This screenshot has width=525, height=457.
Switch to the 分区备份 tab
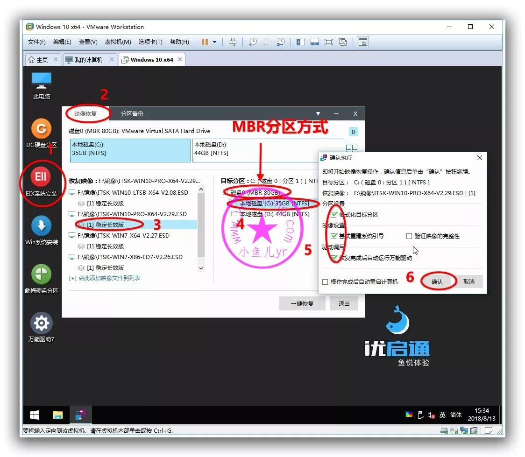click(132, 114)
